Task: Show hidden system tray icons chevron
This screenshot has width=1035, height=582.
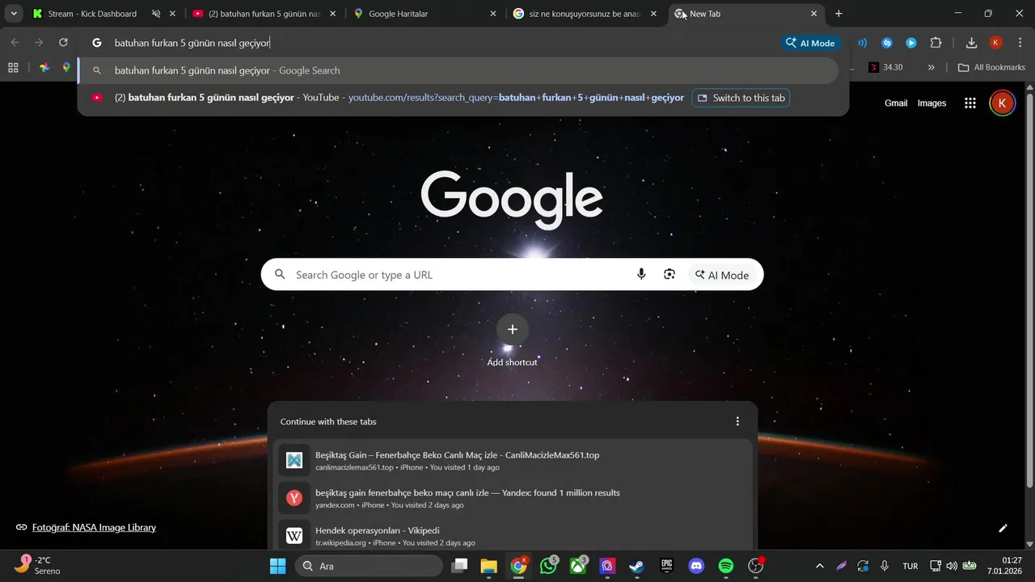Action: (820, 566)
